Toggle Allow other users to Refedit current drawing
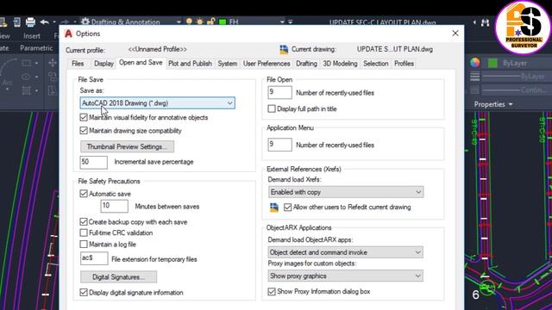The width and height of the screenshot is (552, 310). click(x=287, y=208)
